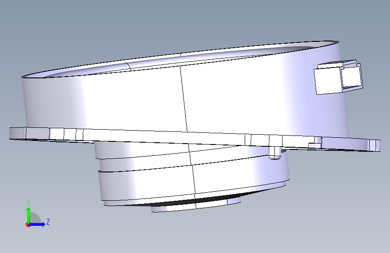Click the green Y axis arrow of the triad
Screen dimensions: 390x253
(x=29, y=215)
